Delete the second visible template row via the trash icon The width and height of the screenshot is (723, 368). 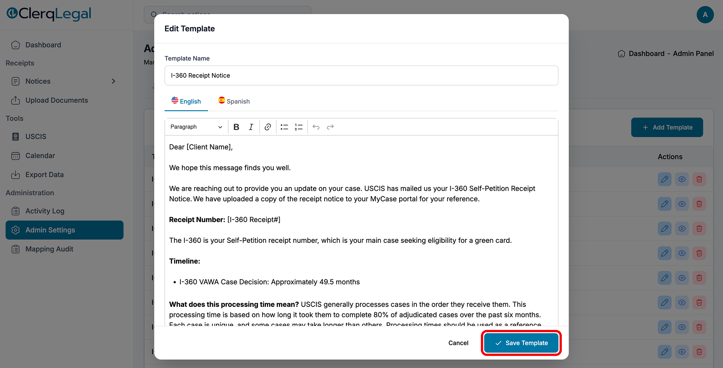tap(699, 204)
